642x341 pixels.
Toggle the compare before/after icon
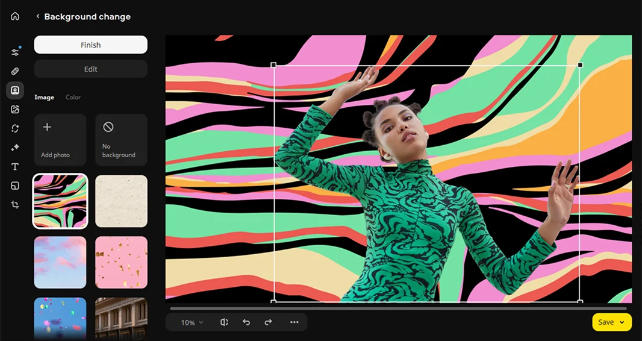(x=224, y=322)
